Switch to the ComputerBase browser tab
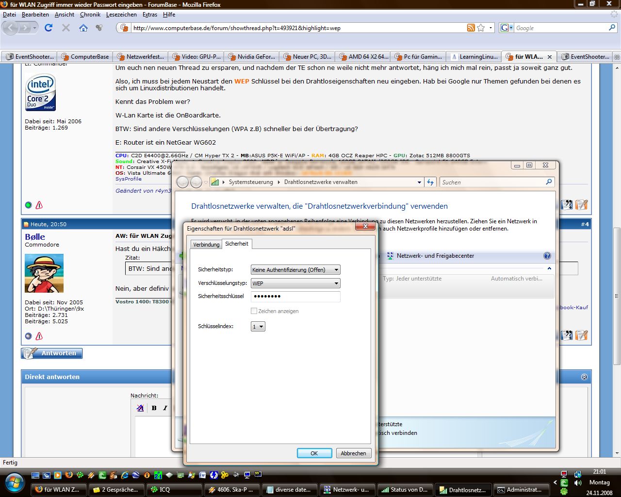The image size is (621, 497). coord(85,57)
